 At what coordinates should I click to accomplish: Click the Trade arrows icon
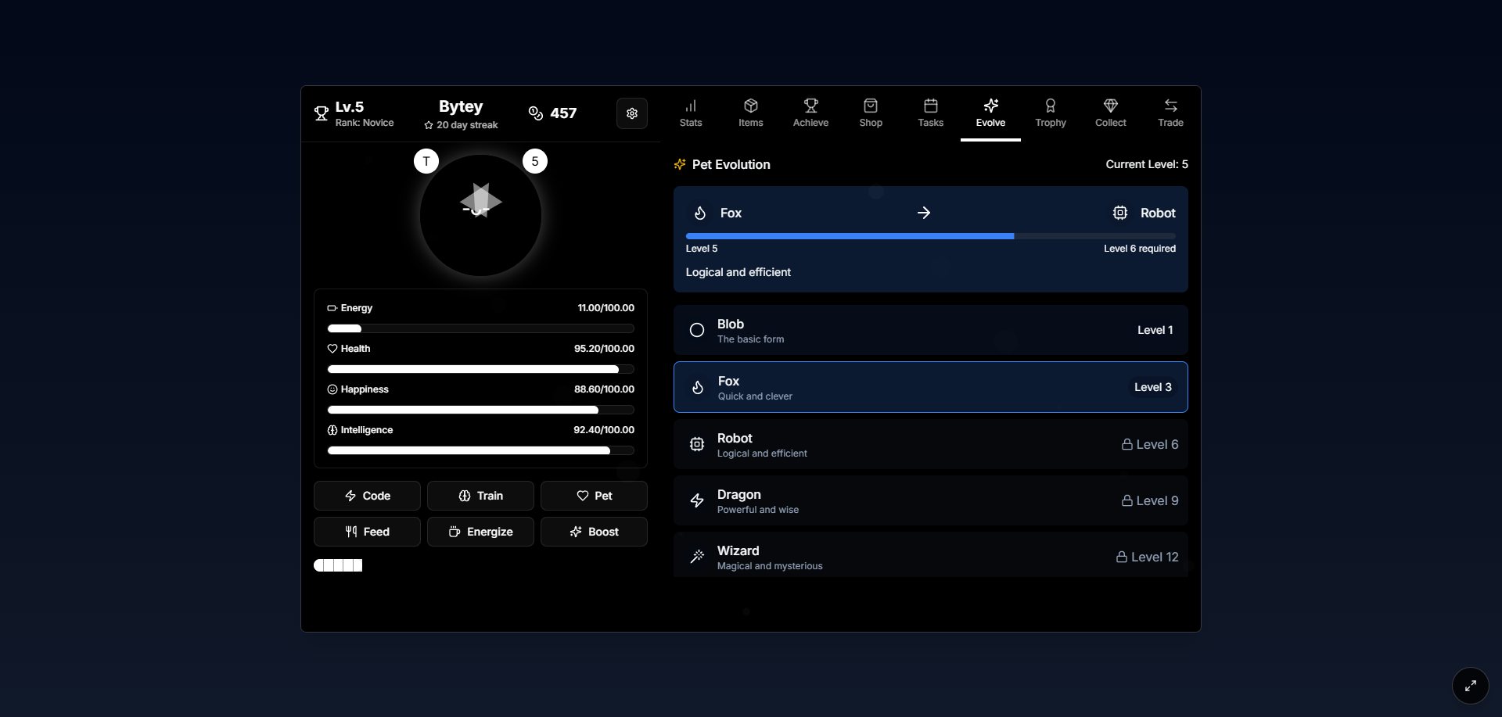point(1170,113)
